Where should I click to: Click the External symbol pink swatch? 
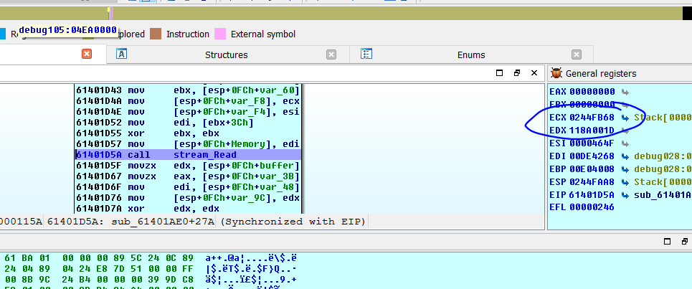coord(220,34)
